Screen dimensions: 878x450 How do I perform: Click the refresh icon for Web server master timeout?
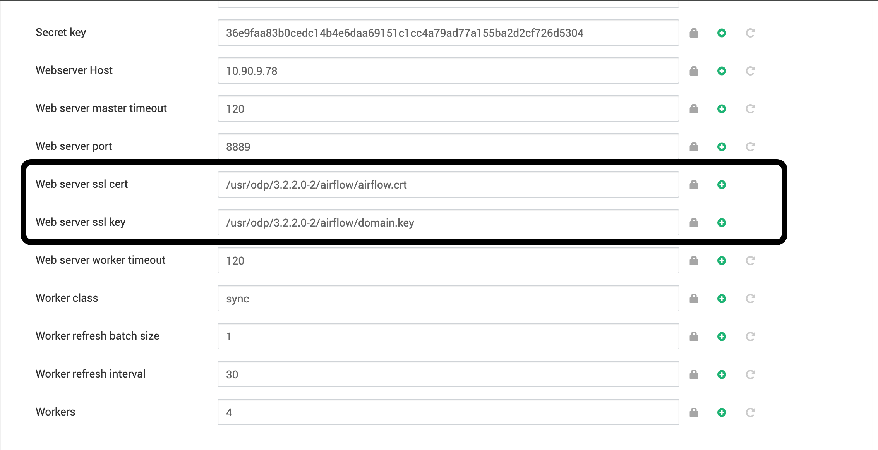pyautogui.click(x=750, y=109)
